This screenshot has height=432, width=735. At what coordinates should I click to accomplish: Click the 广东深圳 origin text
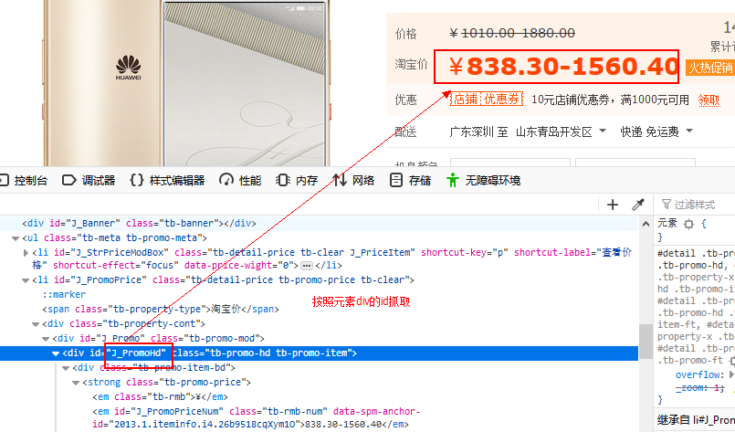pos(471,132)
